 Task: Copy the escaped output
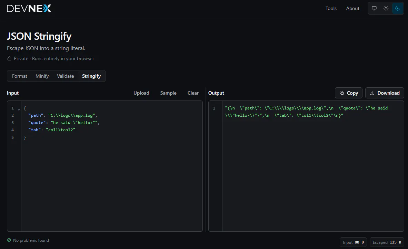[349, 93]
